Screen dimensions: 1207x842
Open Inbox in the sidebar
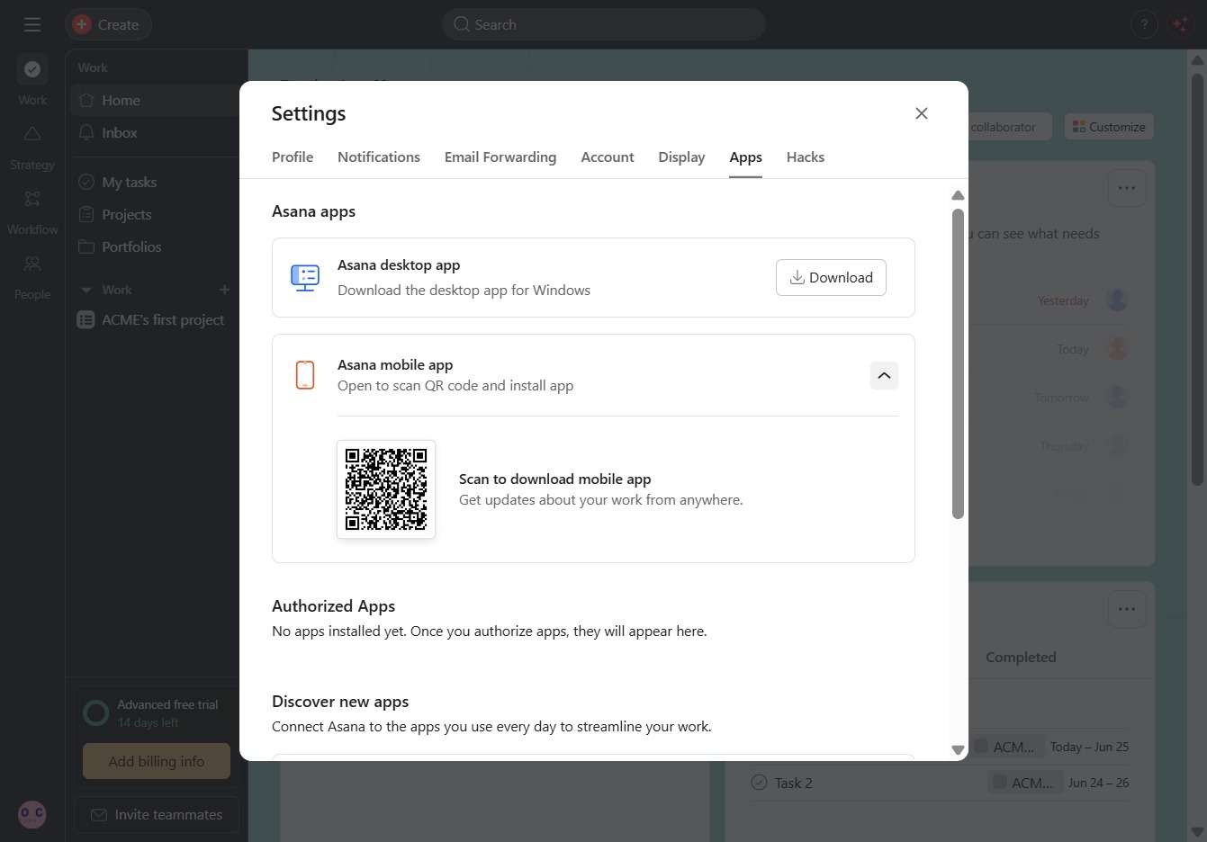[x=154, y=132]
